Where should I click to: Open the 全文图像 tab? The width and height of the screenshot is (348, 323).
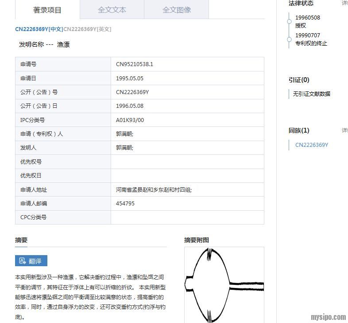point(177,10)
